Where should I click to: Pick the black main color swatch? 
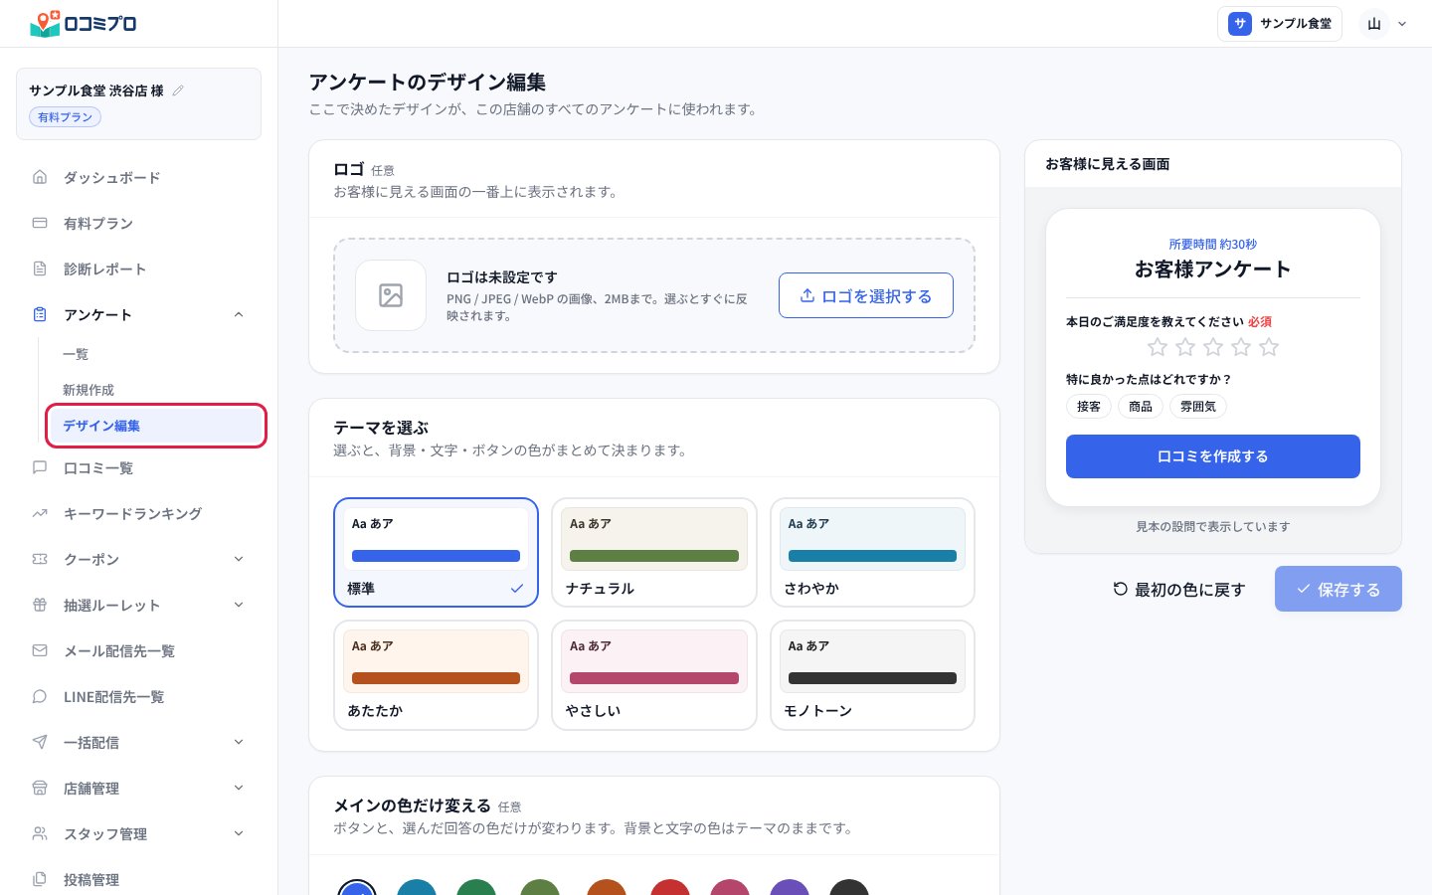tap(849, 888)
